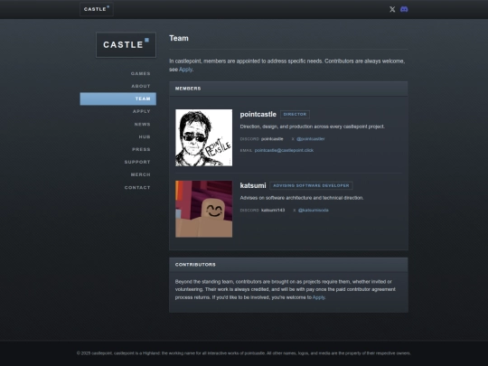Select the highlighted Team sidebar item
This screenshot has width=488, height=366.
pos(118,99)
